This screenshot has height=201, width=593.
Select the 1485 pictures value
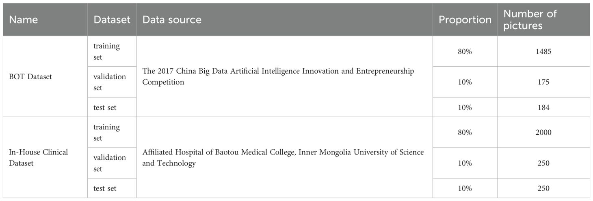coord(543,51)
